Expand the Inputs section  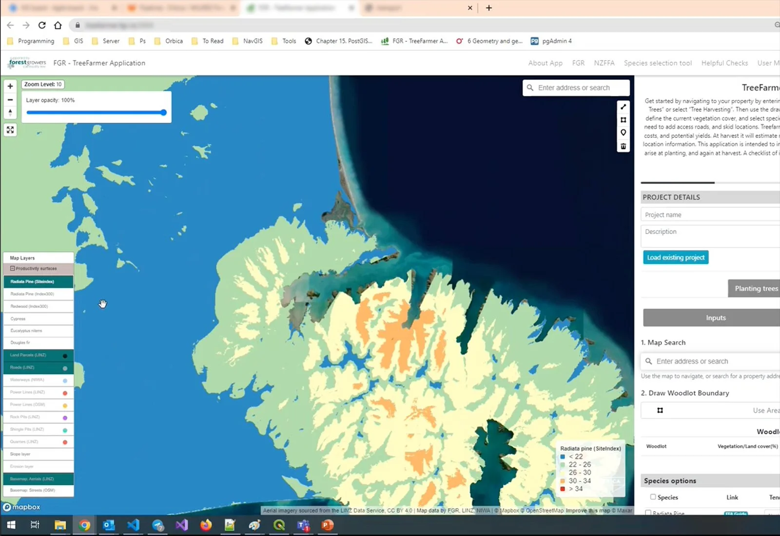(712, 318)
